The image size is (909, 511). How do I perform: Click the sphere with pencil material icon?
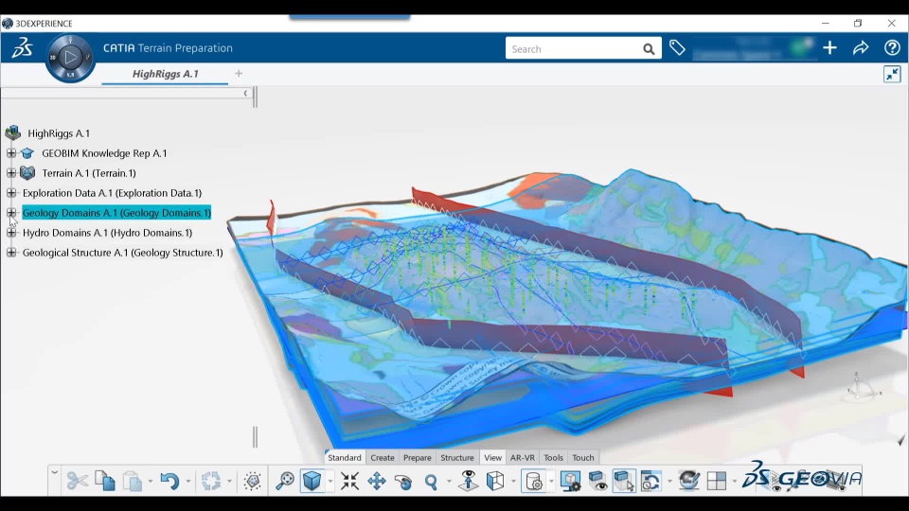pos(688,481)
